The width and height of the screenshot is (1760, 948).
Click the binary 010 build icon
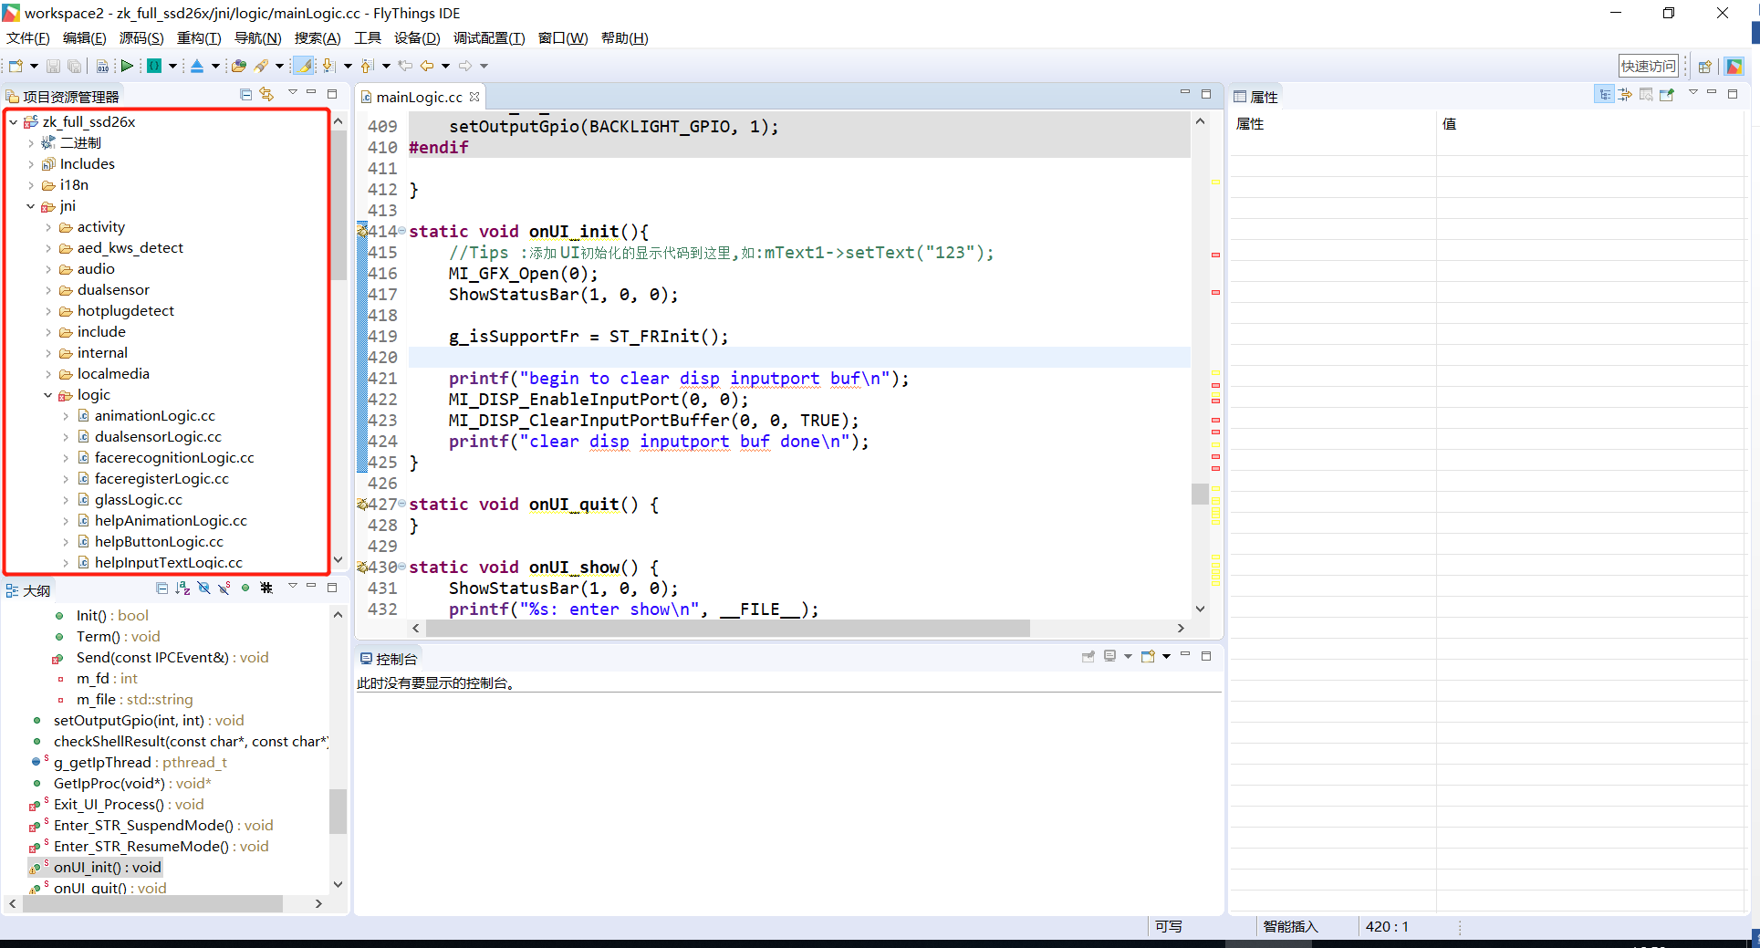[x=102, y=66]
